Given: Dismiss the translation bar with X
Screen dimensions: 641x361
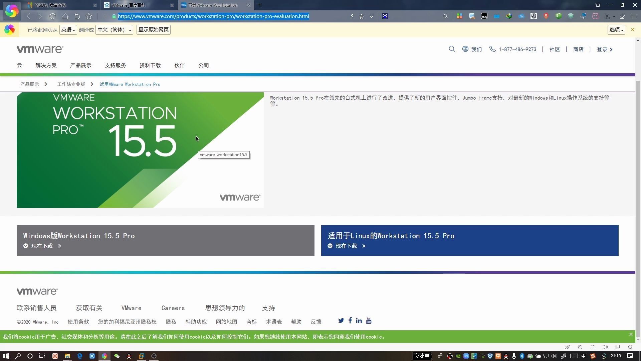Looking at the screenshot, I should tap(632, 30).
